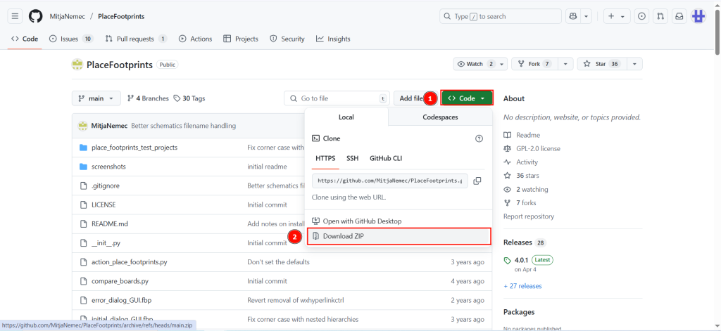721x331 pixels.
Task: Expand the Star lists dropdown arrow
Action: point(634,64)
